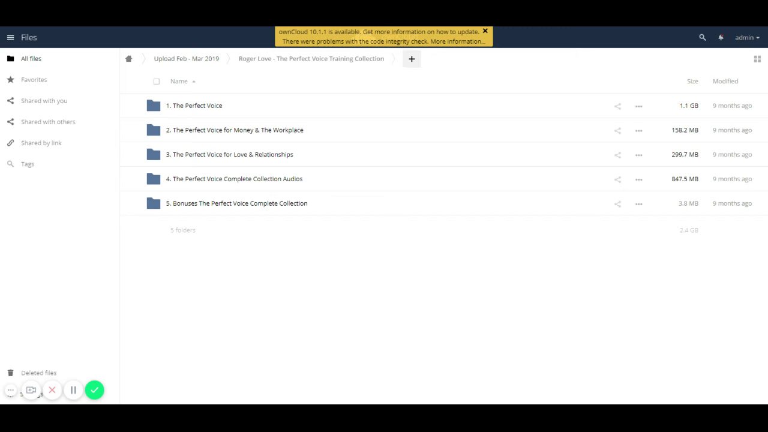The width and height of the screenshot is (768, 432).
Task: Sort by Size column header
Action: coord(692,81)
